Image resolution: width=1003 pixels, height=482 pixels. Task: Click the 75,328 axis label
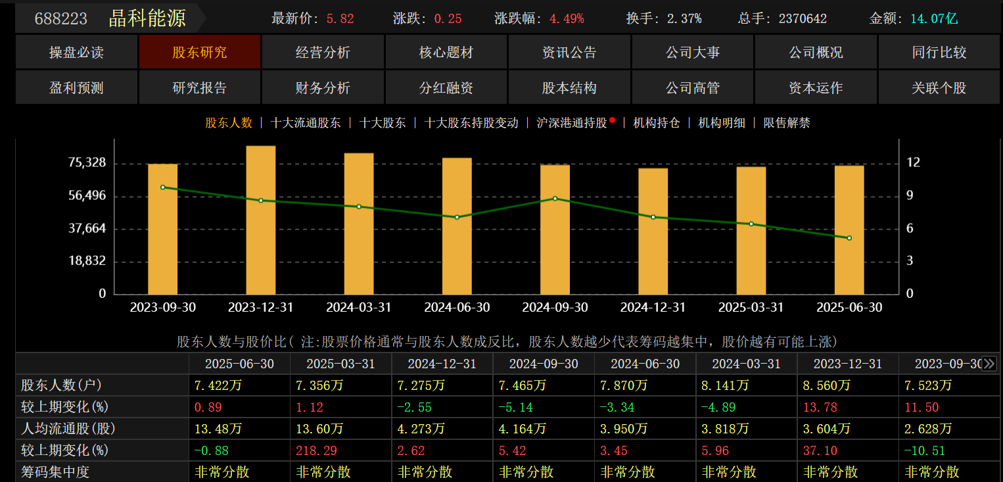pyautogui.click(x=87, y=163)
